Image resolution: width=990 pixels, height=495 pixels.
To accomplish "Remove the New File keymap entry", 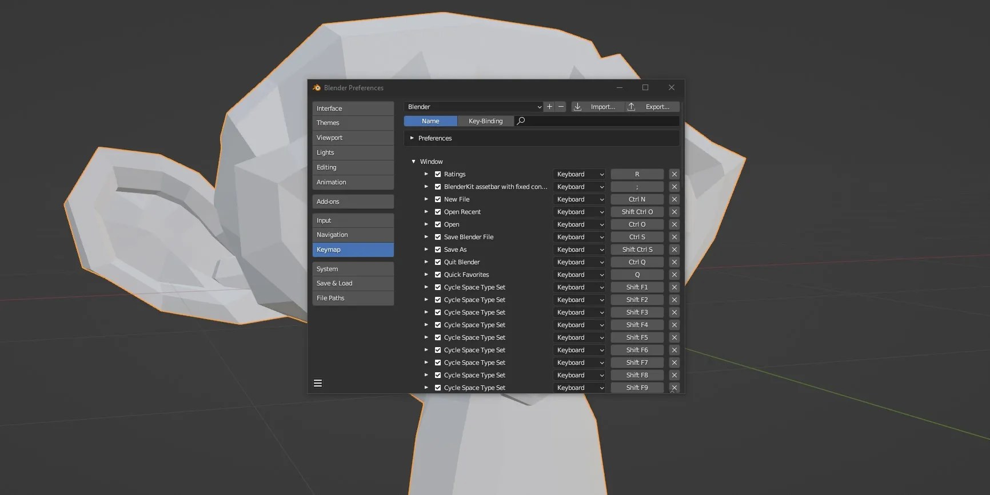I will point(674,199).
